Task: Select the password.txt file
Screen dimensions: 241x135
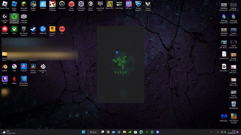Action: (x=224, y=55)
